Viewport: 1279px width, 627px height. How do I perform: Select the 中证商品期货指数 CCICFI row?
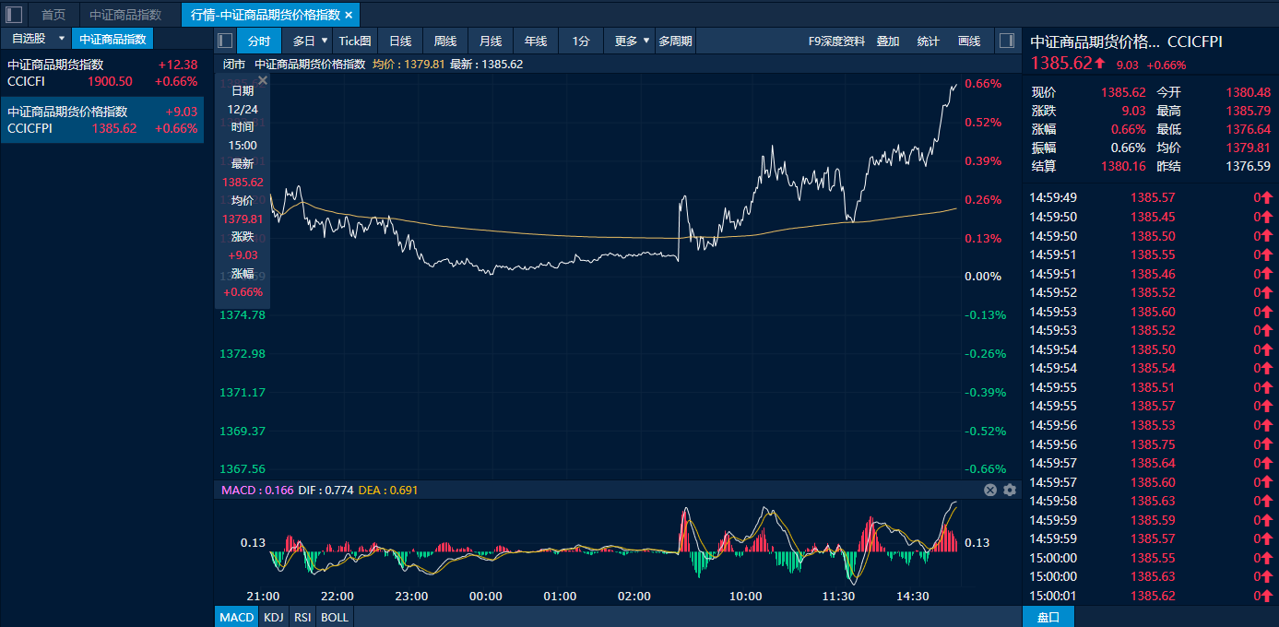(x=101, y=73)
